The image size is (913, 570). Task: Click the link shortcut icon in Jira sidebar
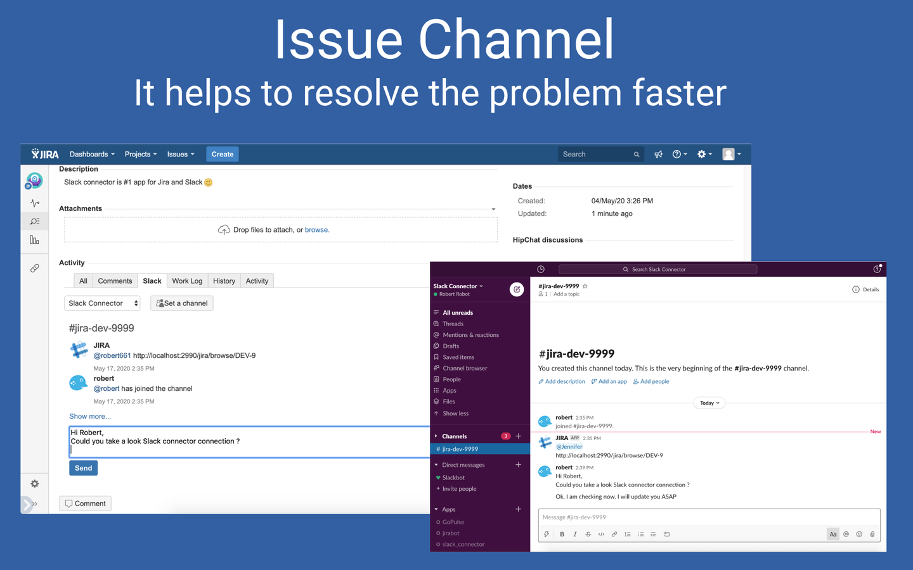click(x=34, y=268)
